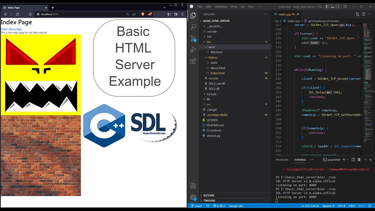Viewport: 375px width, 211px height.
Task: Follow the About Page link
Action: [15, 29]
